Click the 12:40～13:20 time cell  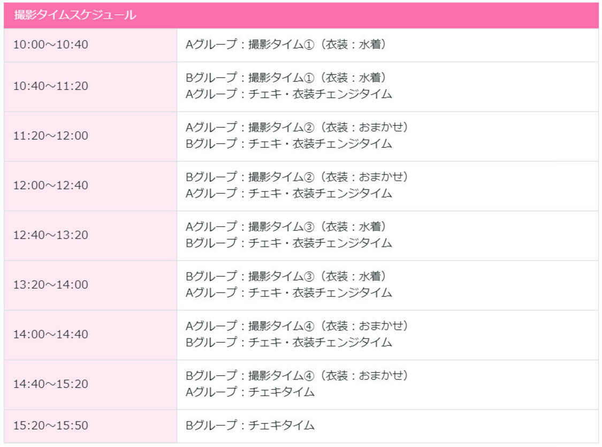[x=51, y=236]
